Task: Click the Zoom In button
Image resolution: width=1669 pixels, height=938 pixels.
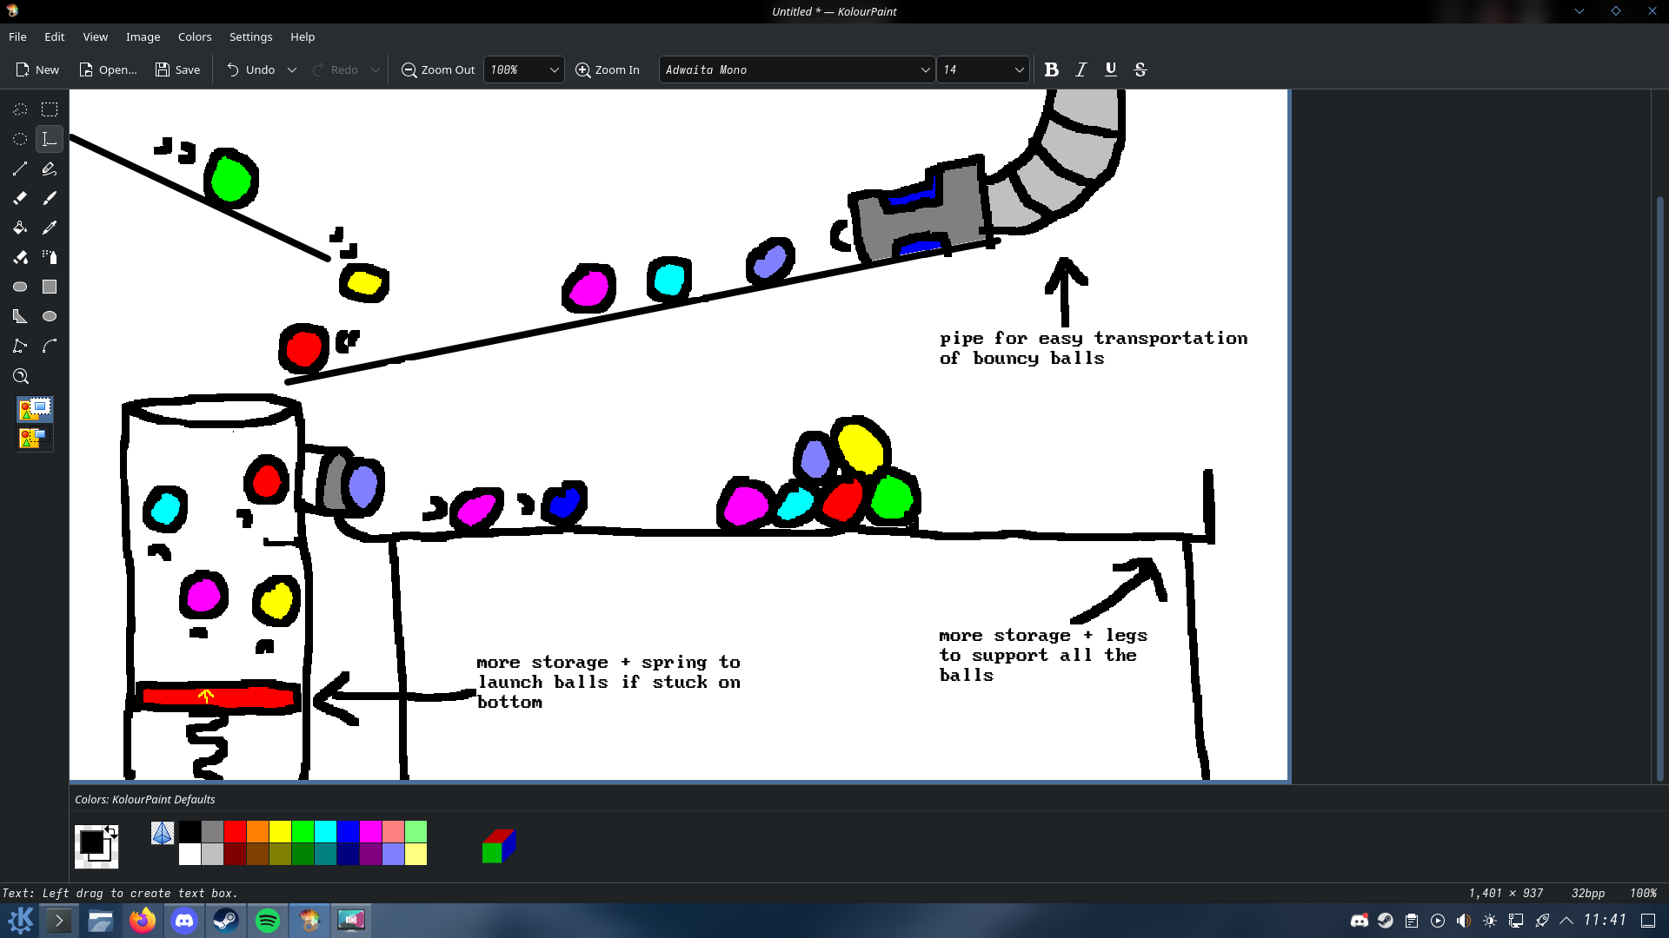Action: pyautogui.click(x=608, y=69)
